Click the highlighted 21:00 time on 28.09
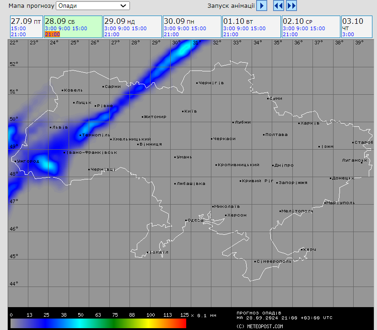 coord(52,34)
